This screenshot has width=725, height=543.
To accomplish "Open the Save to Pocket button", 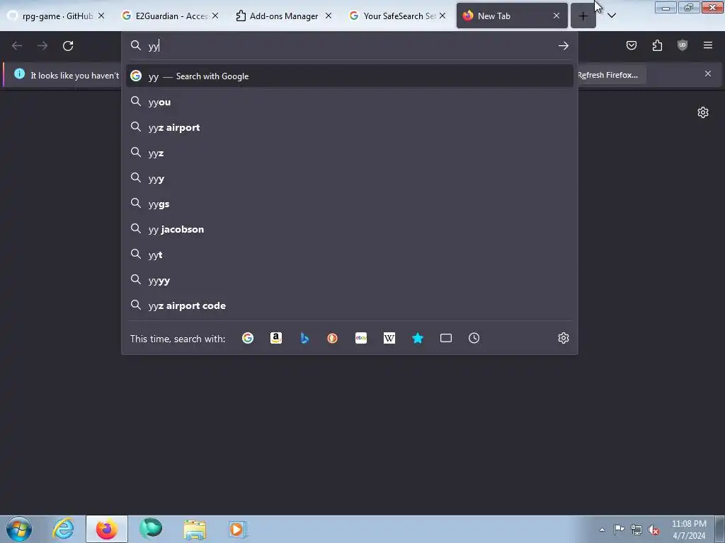I will (x=632, y=45).
